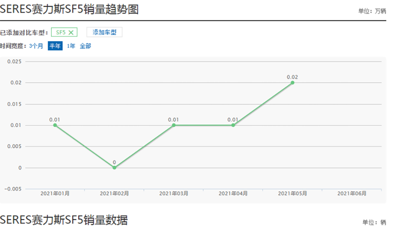Click the SERES赛力斯SF5销量数据 heading
401x231 pixels.
64,220
